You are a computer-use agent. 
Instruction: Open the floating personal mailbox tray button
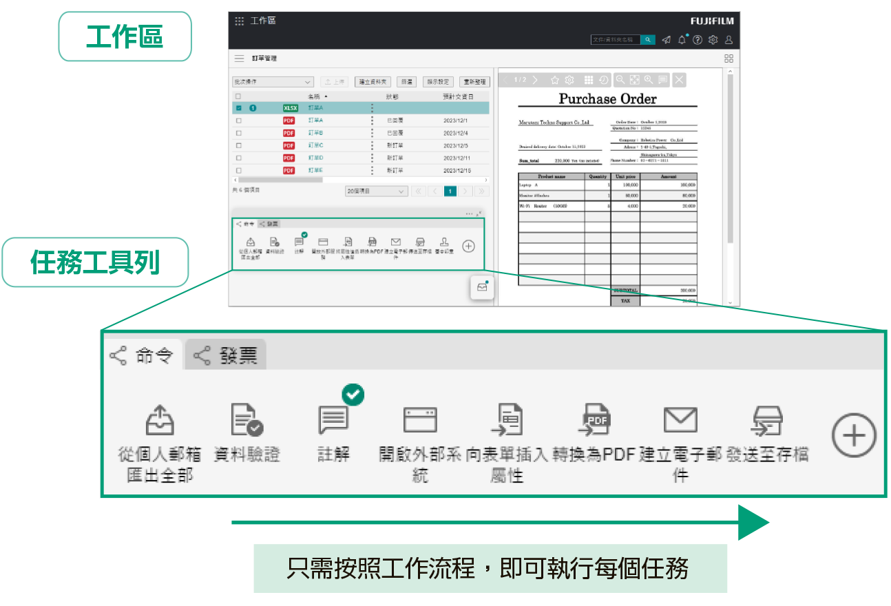pyautogui.click(x=482, y=287)
